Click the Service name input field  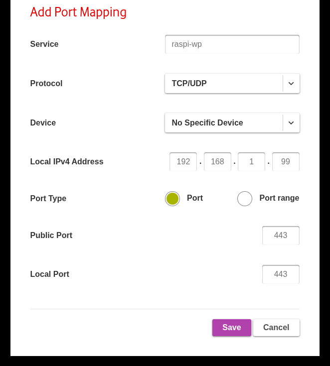232,44
